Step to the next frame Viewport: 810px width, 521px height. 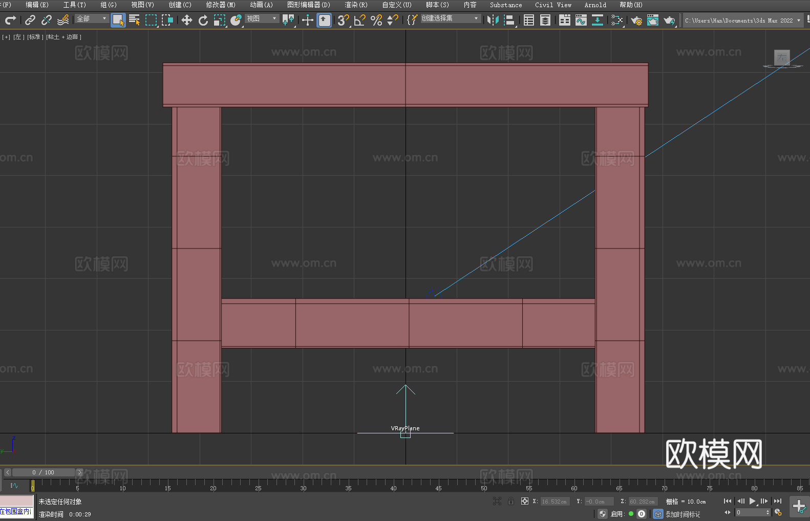coord(764,501)
